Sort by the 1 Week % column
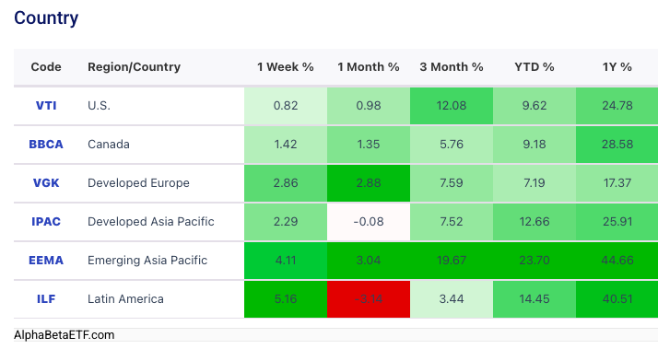Viewport: 658px width, 349px height. click(x=286, y=67)
